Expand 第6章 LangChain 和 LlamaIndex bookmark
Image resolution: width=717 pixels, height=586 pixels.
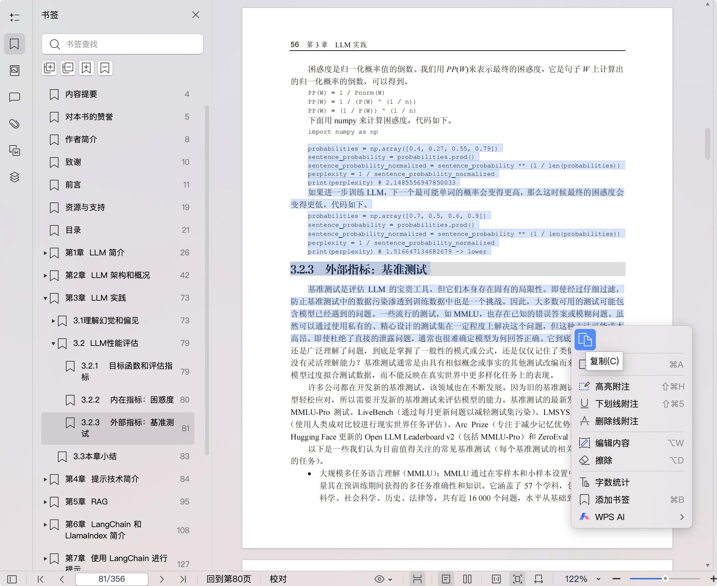[45, 524]
